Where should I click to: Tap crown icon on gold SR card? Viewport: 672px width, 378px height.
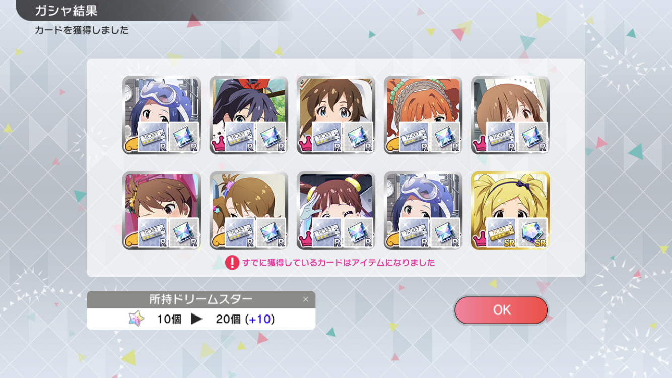pyautogui.click(x=480, y=242)
